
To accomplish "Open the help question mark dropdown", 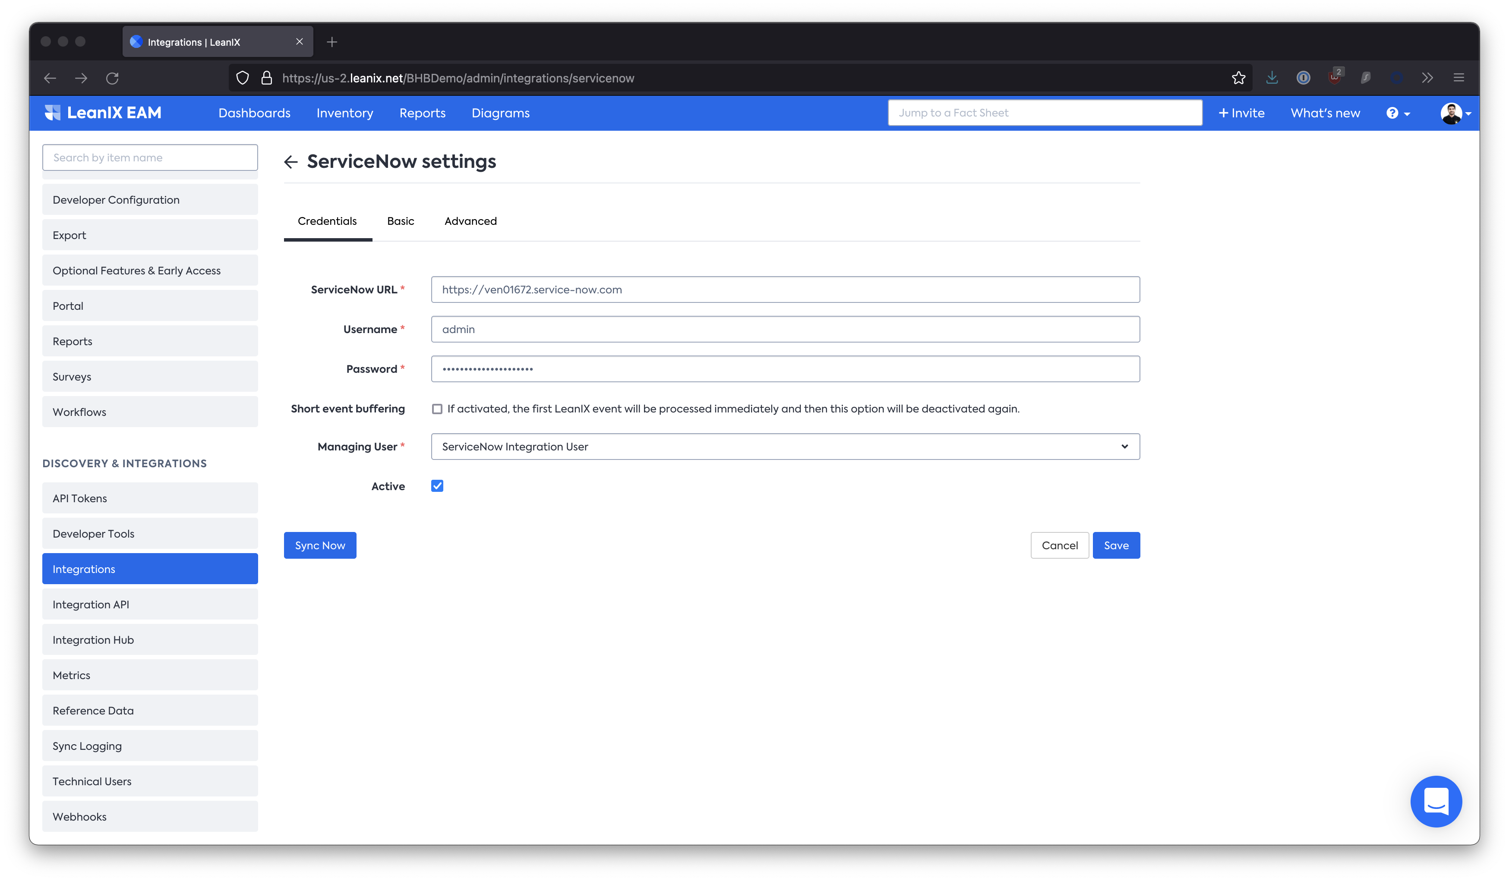I will 1398,113.
